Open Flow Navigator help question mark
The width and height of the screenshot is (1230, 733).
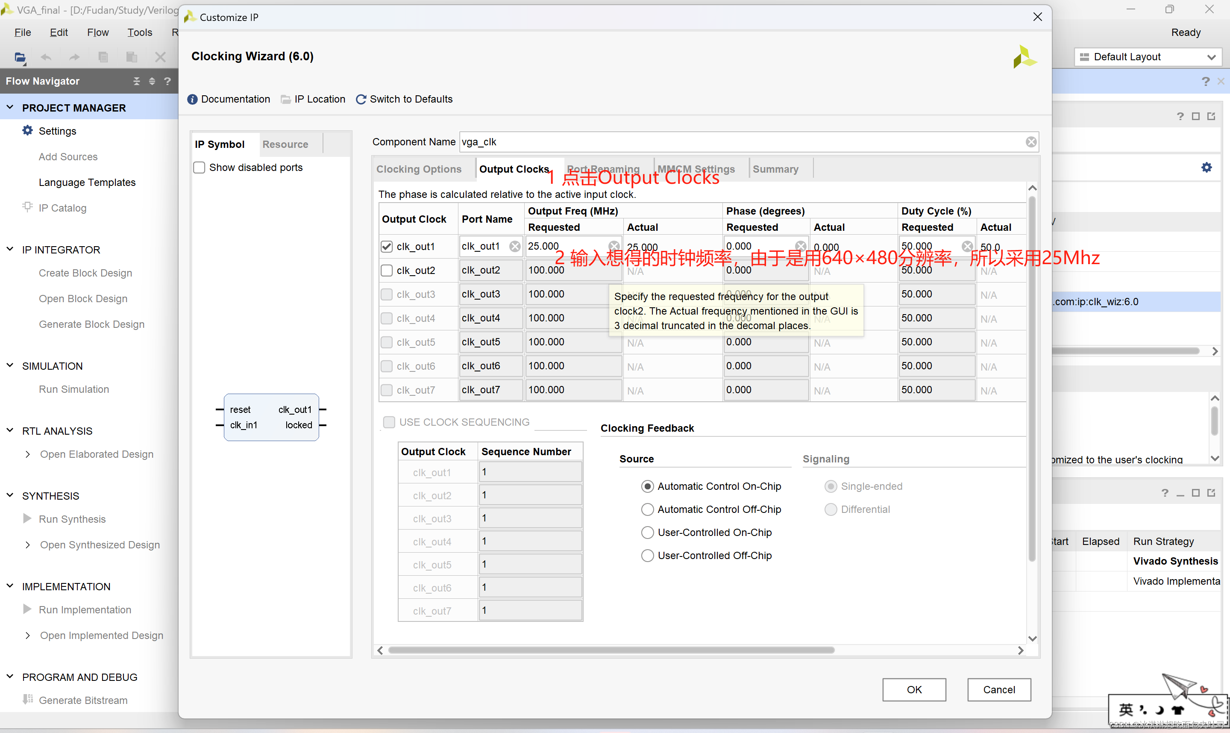pos(167,81)
